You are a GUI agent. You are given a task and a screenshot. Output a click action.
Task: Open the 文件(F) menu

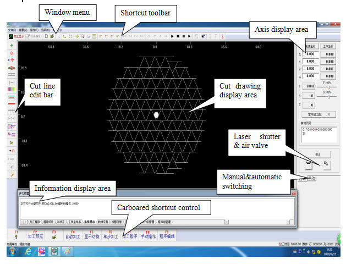click(x=11, y=30)
